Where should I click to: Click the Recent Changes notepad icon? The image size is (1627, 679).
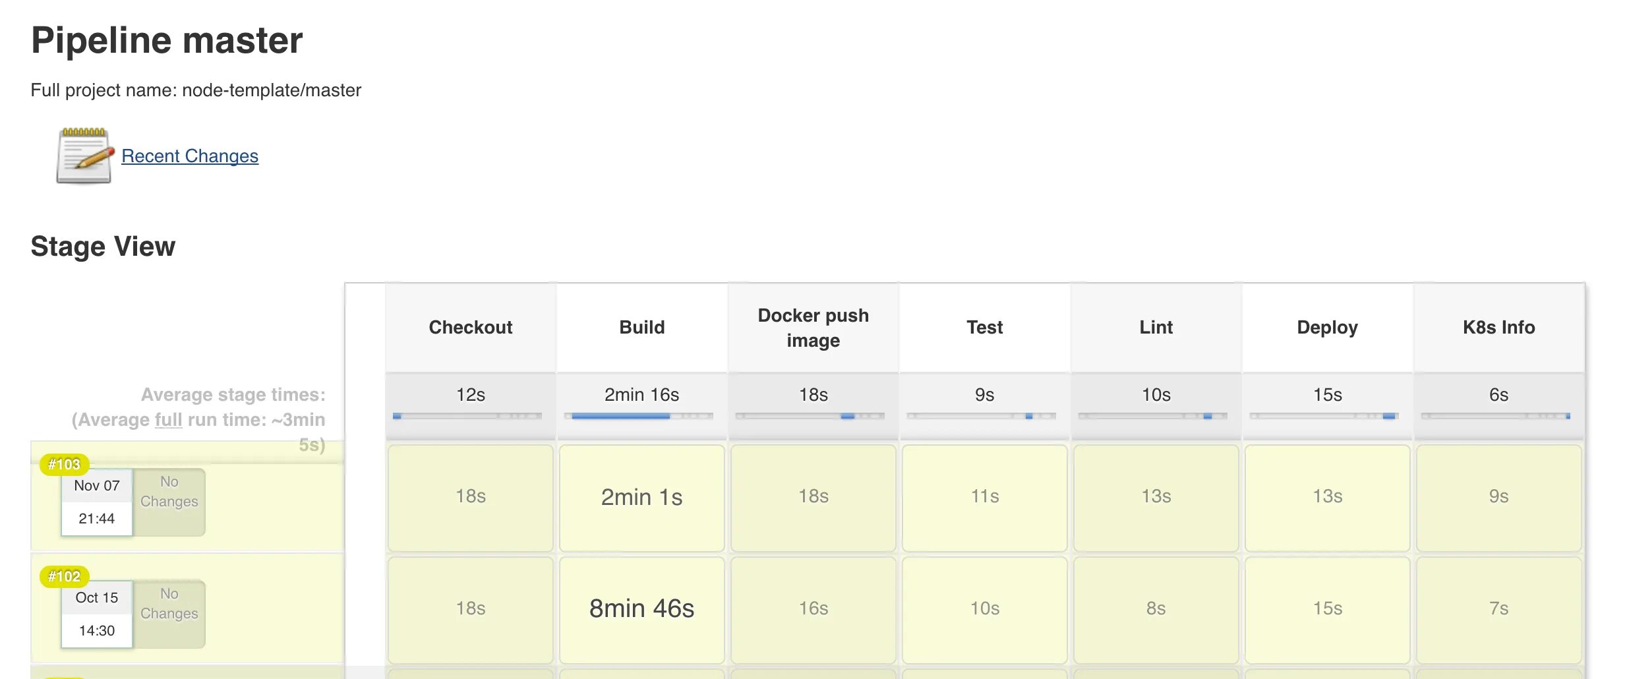[x=84, y=156]
